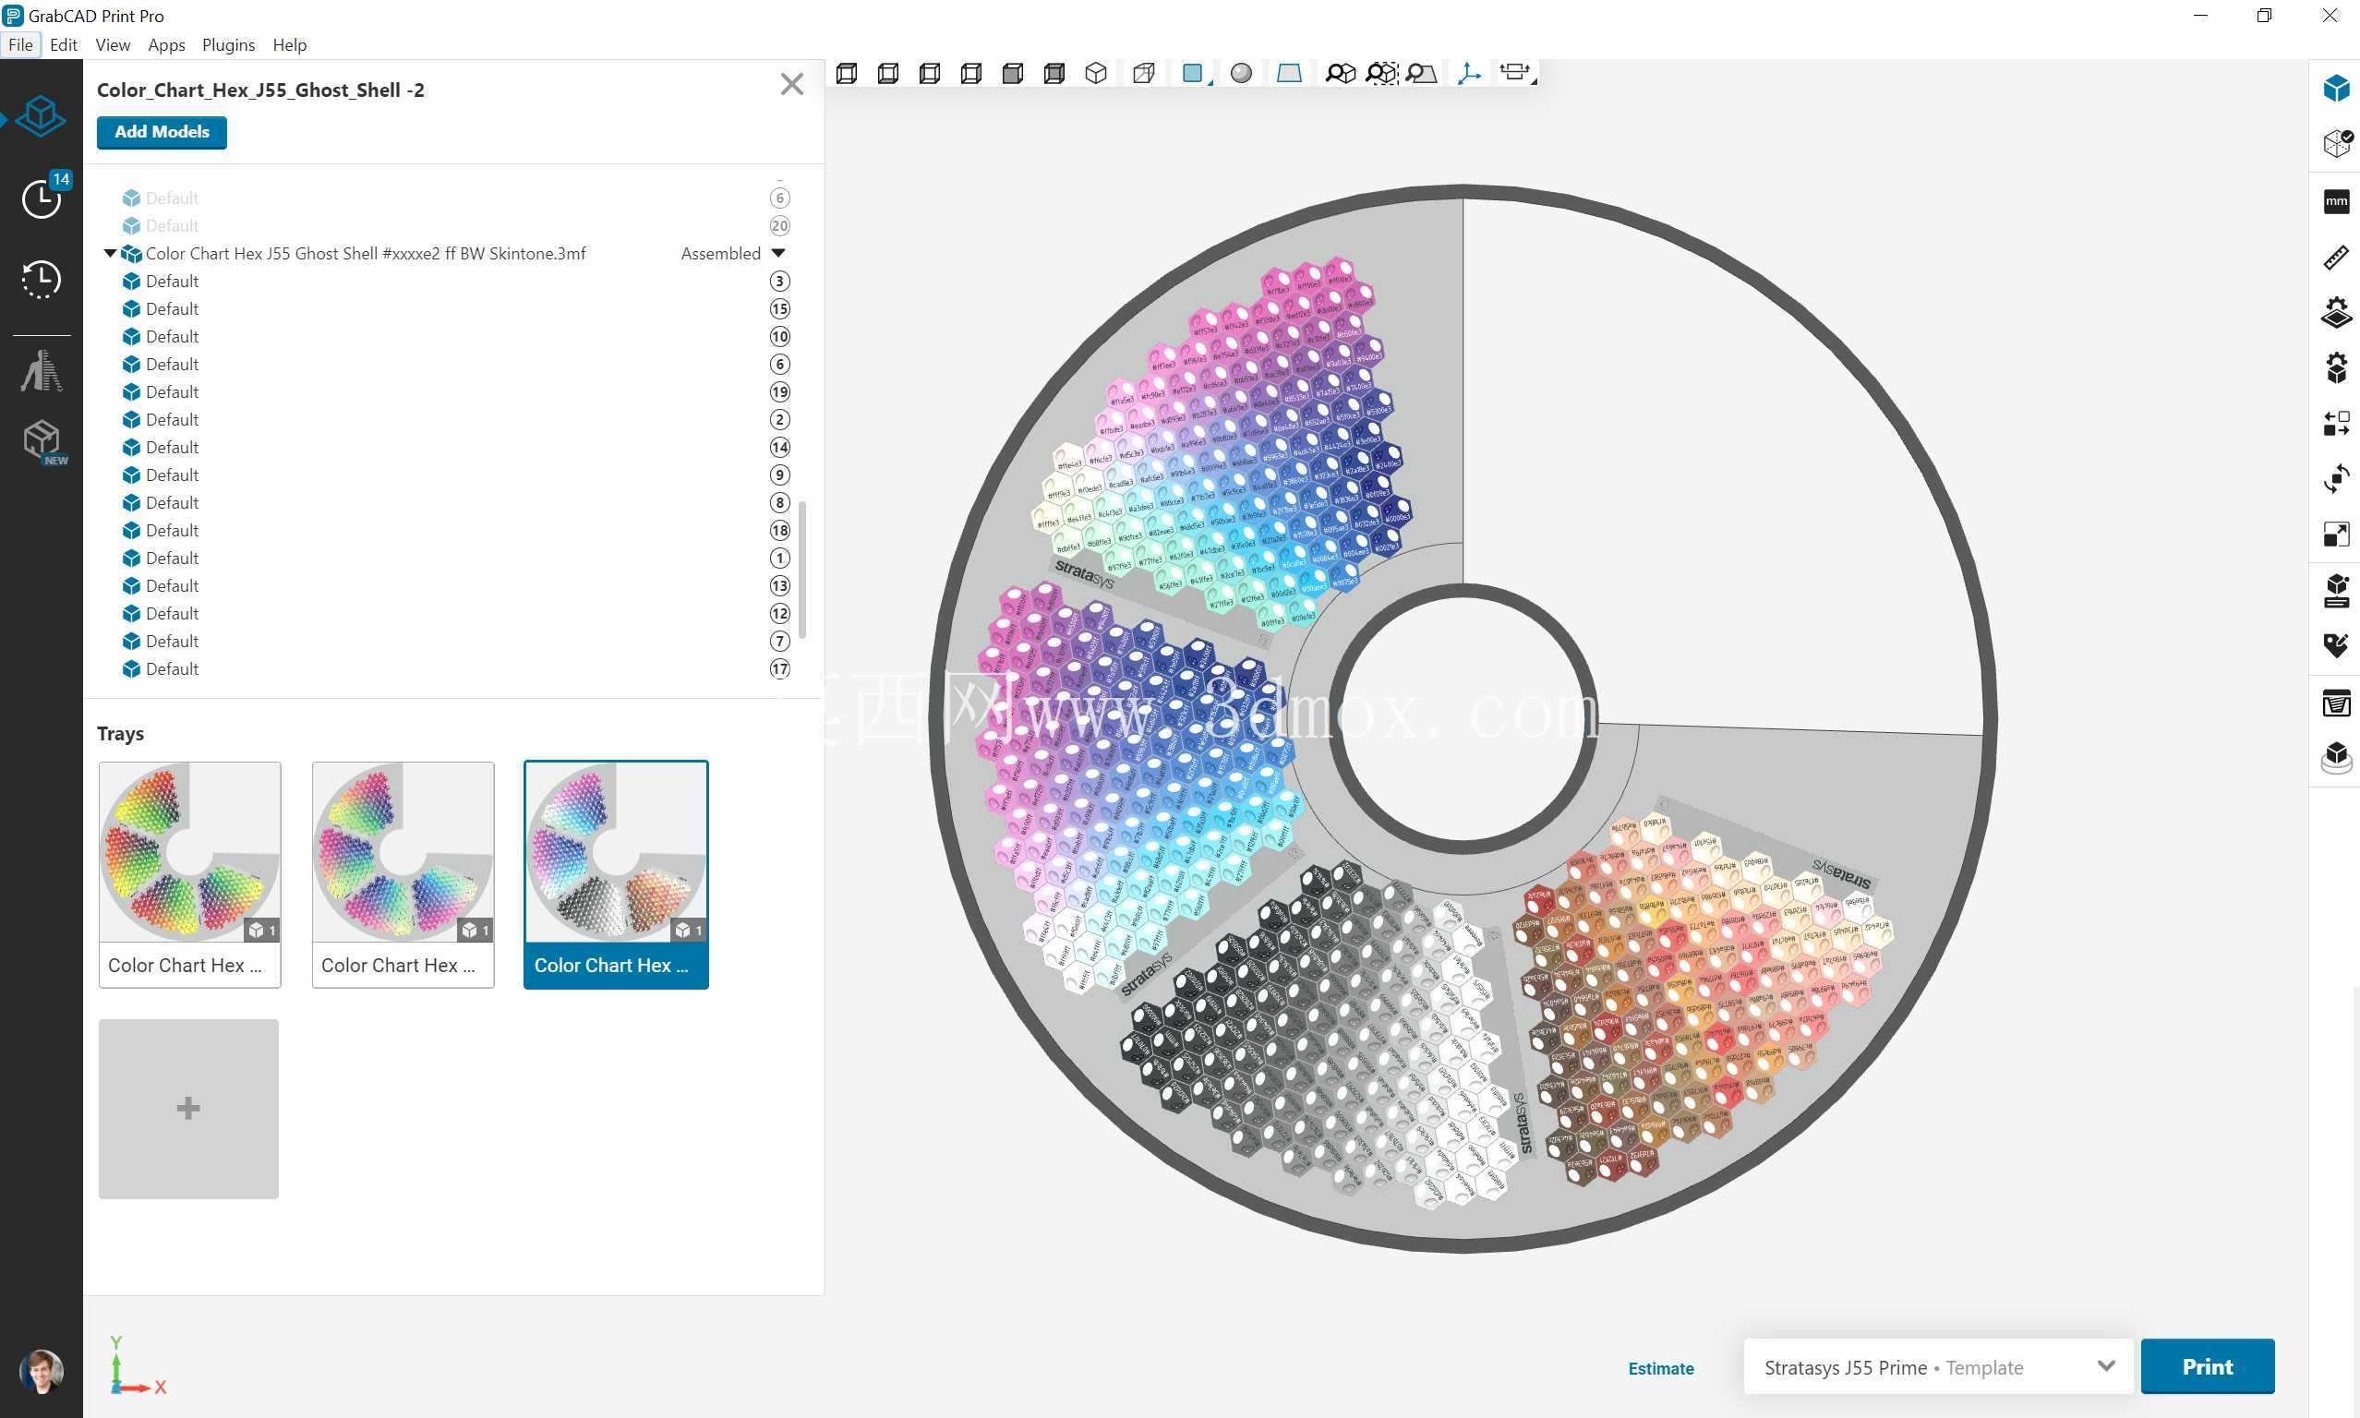The height and width of the screenshot is (1418, 2360).
Task: Click the analyze cube with checkmark icon
Action: pyautogui.click(x=2336, y=143)
